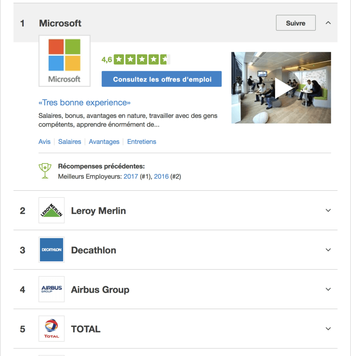Expand the Decathlon row details
The height and width of the screenshot is (356, 351).
pos(328,250)
